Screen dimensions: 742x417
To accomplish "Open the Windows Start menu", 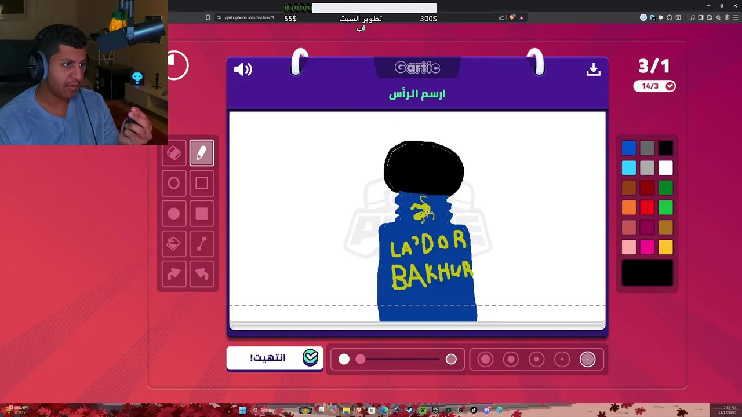I will [x=243, y=410].
